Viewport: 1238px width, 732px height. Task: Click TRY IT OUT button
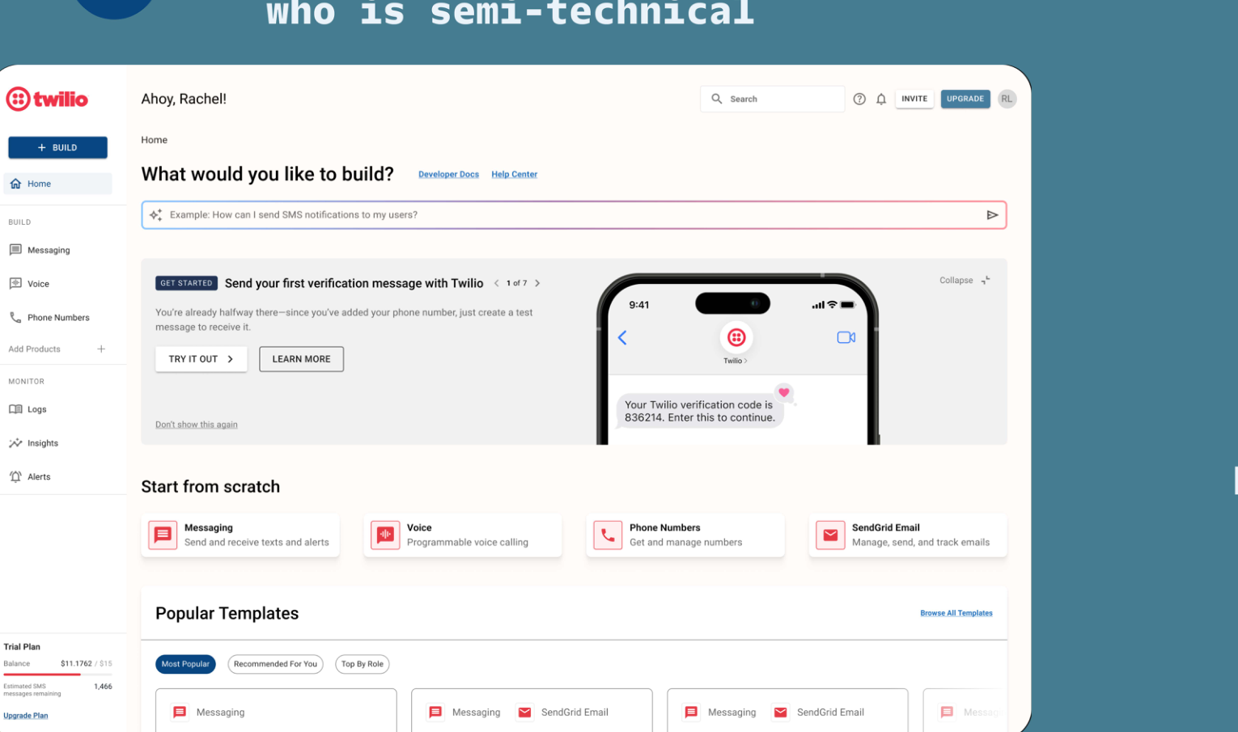coord(201,359)
